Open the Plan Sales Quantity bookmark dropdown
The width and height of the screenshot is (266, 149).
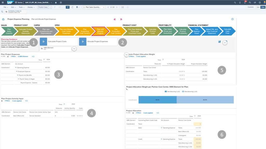(x=104, y=7)
